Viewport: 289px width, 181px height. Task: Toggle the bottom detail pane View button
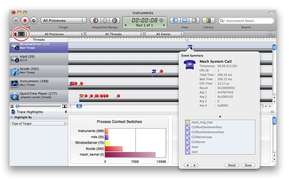pos(184,20)
